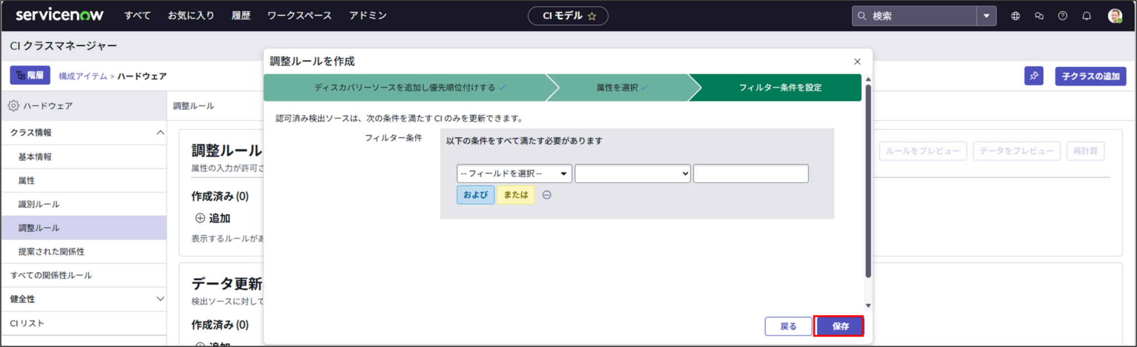Open the ワークスペース menu
Screen dimensions: 1137x347
click(299, 16)
